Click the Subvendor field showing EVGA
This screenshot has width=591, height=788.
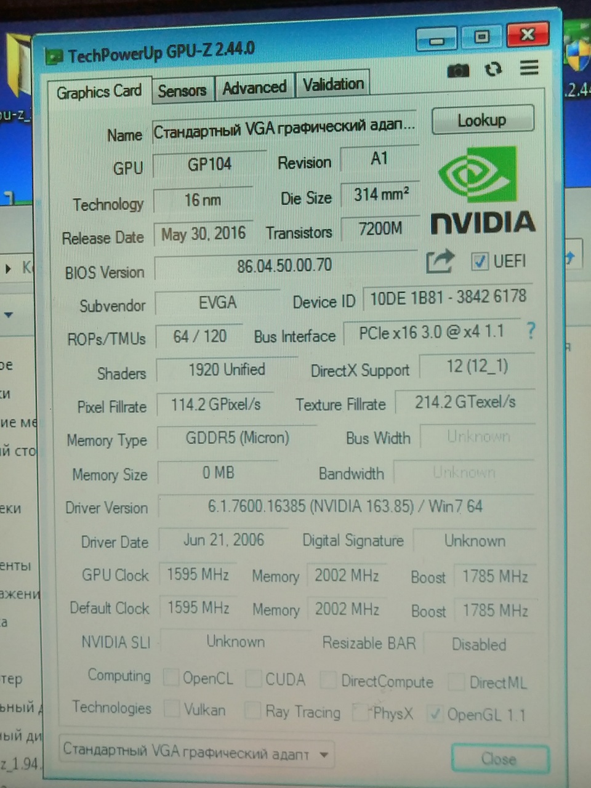[217, 303]
